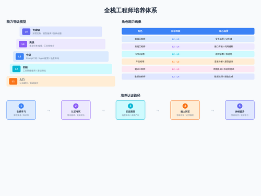The height and width of the screenshot is (196, 261).
Task: Select the 中级 level title
Action: tap(29, 55)
